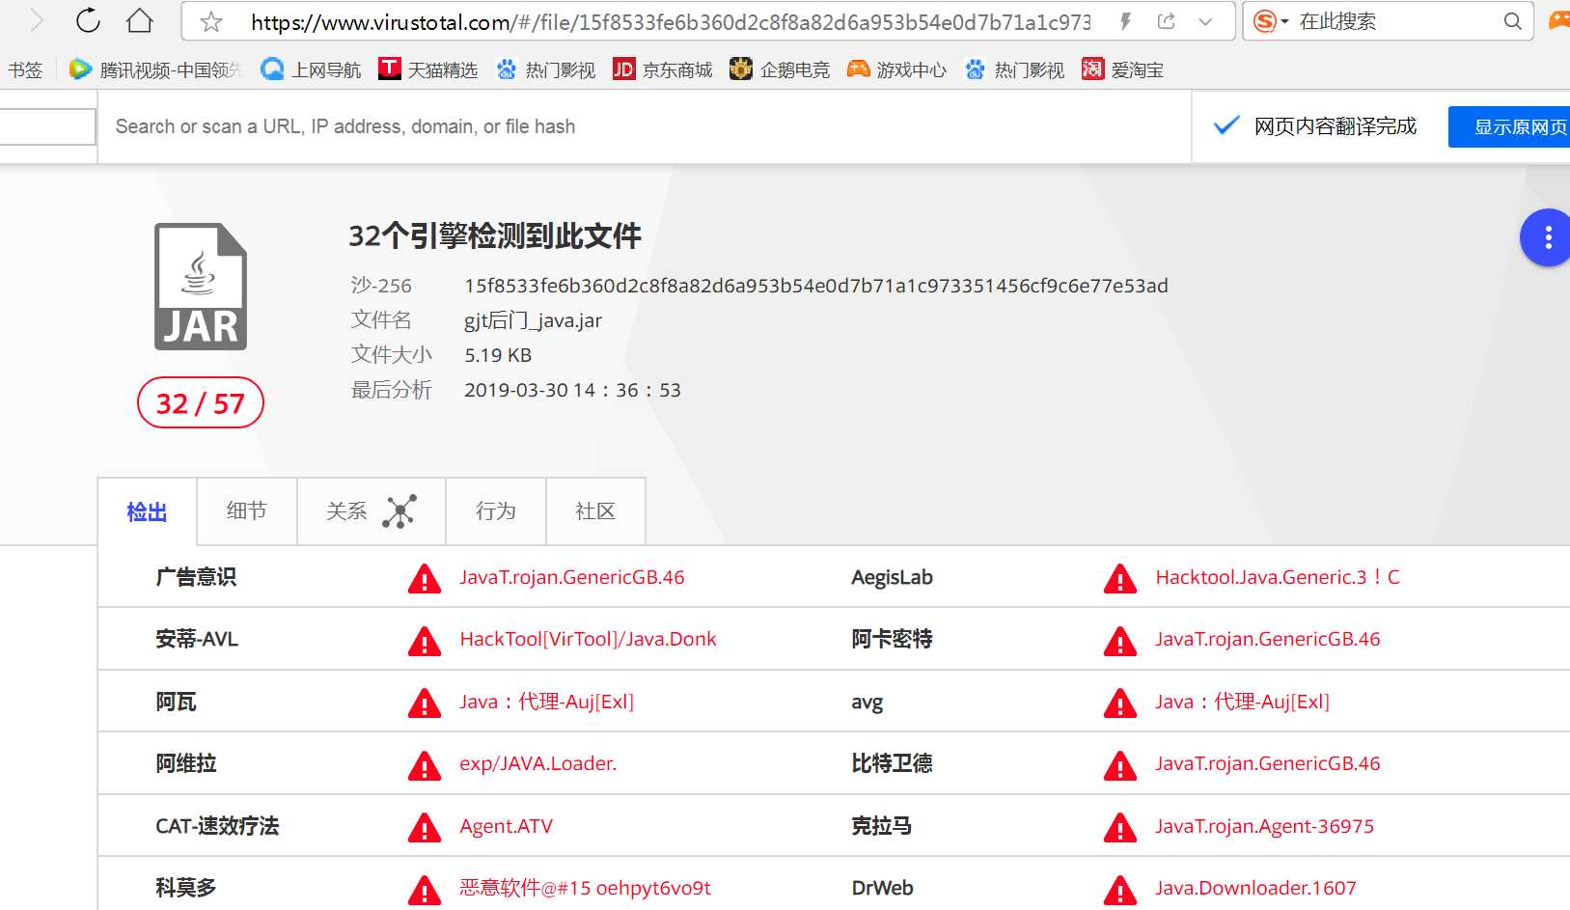The height and width of the screenshot is (910, 1570).
Task: Open the 爱淘宝 bookmark
Action: pyautogui.click(x=1122, y=69)
